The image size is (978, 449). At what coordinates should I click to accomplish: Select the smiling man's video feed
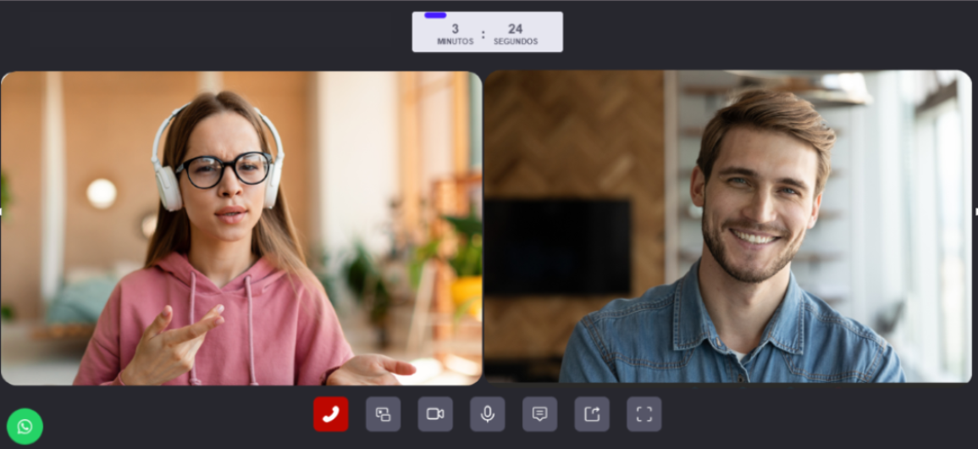(x=728, y=226)
